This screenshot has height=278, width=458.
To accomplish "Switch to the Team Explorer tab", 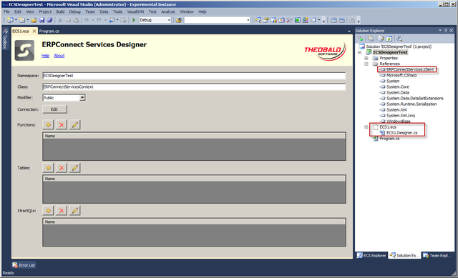I will [x=437, y=256].
